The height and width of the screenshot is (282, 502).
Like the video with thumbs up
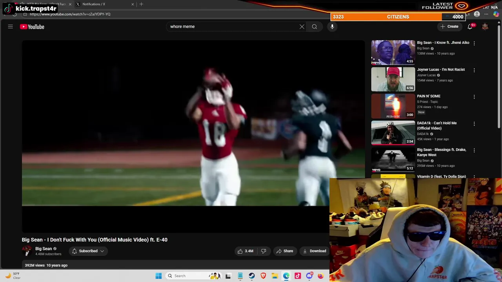point(245,251)
